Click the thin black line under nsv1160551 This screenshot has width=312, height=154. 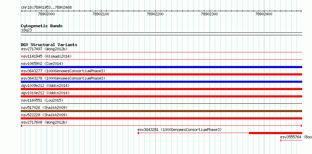[x=162, y=103]
